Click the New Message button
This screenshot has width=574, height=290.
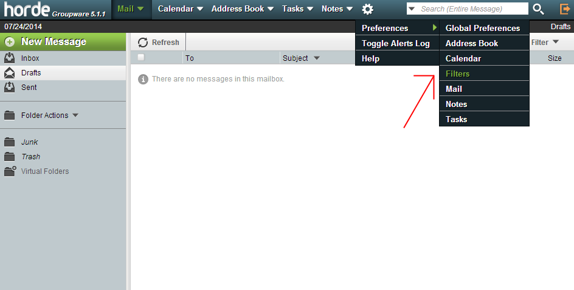tap(54, 42)
